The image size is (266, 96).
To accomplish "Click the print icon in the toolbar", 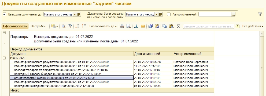I will [122, 26].
